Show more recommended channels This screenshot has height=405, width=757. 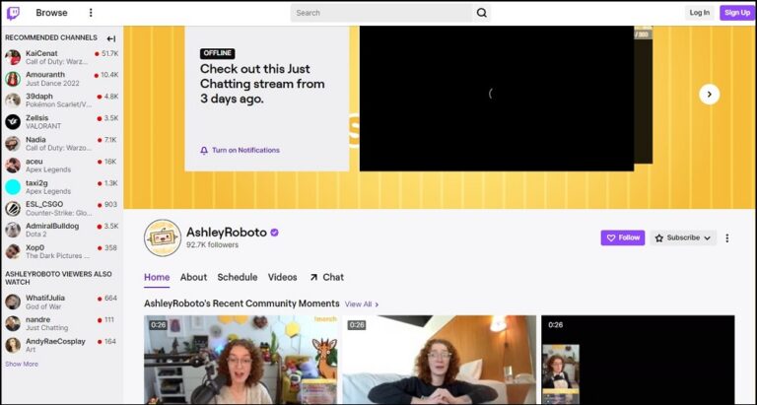[22, 364]
